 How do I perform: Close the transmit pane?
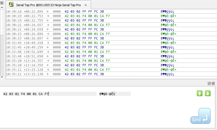pos(213,83)
